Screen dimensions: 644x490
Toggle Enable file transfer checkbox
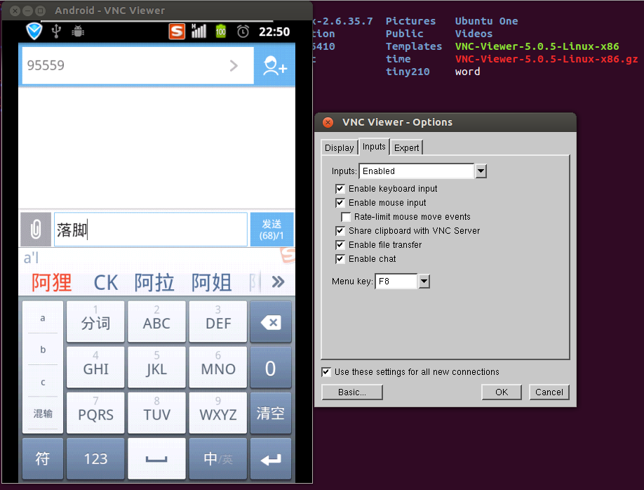(x=340, y=245)
